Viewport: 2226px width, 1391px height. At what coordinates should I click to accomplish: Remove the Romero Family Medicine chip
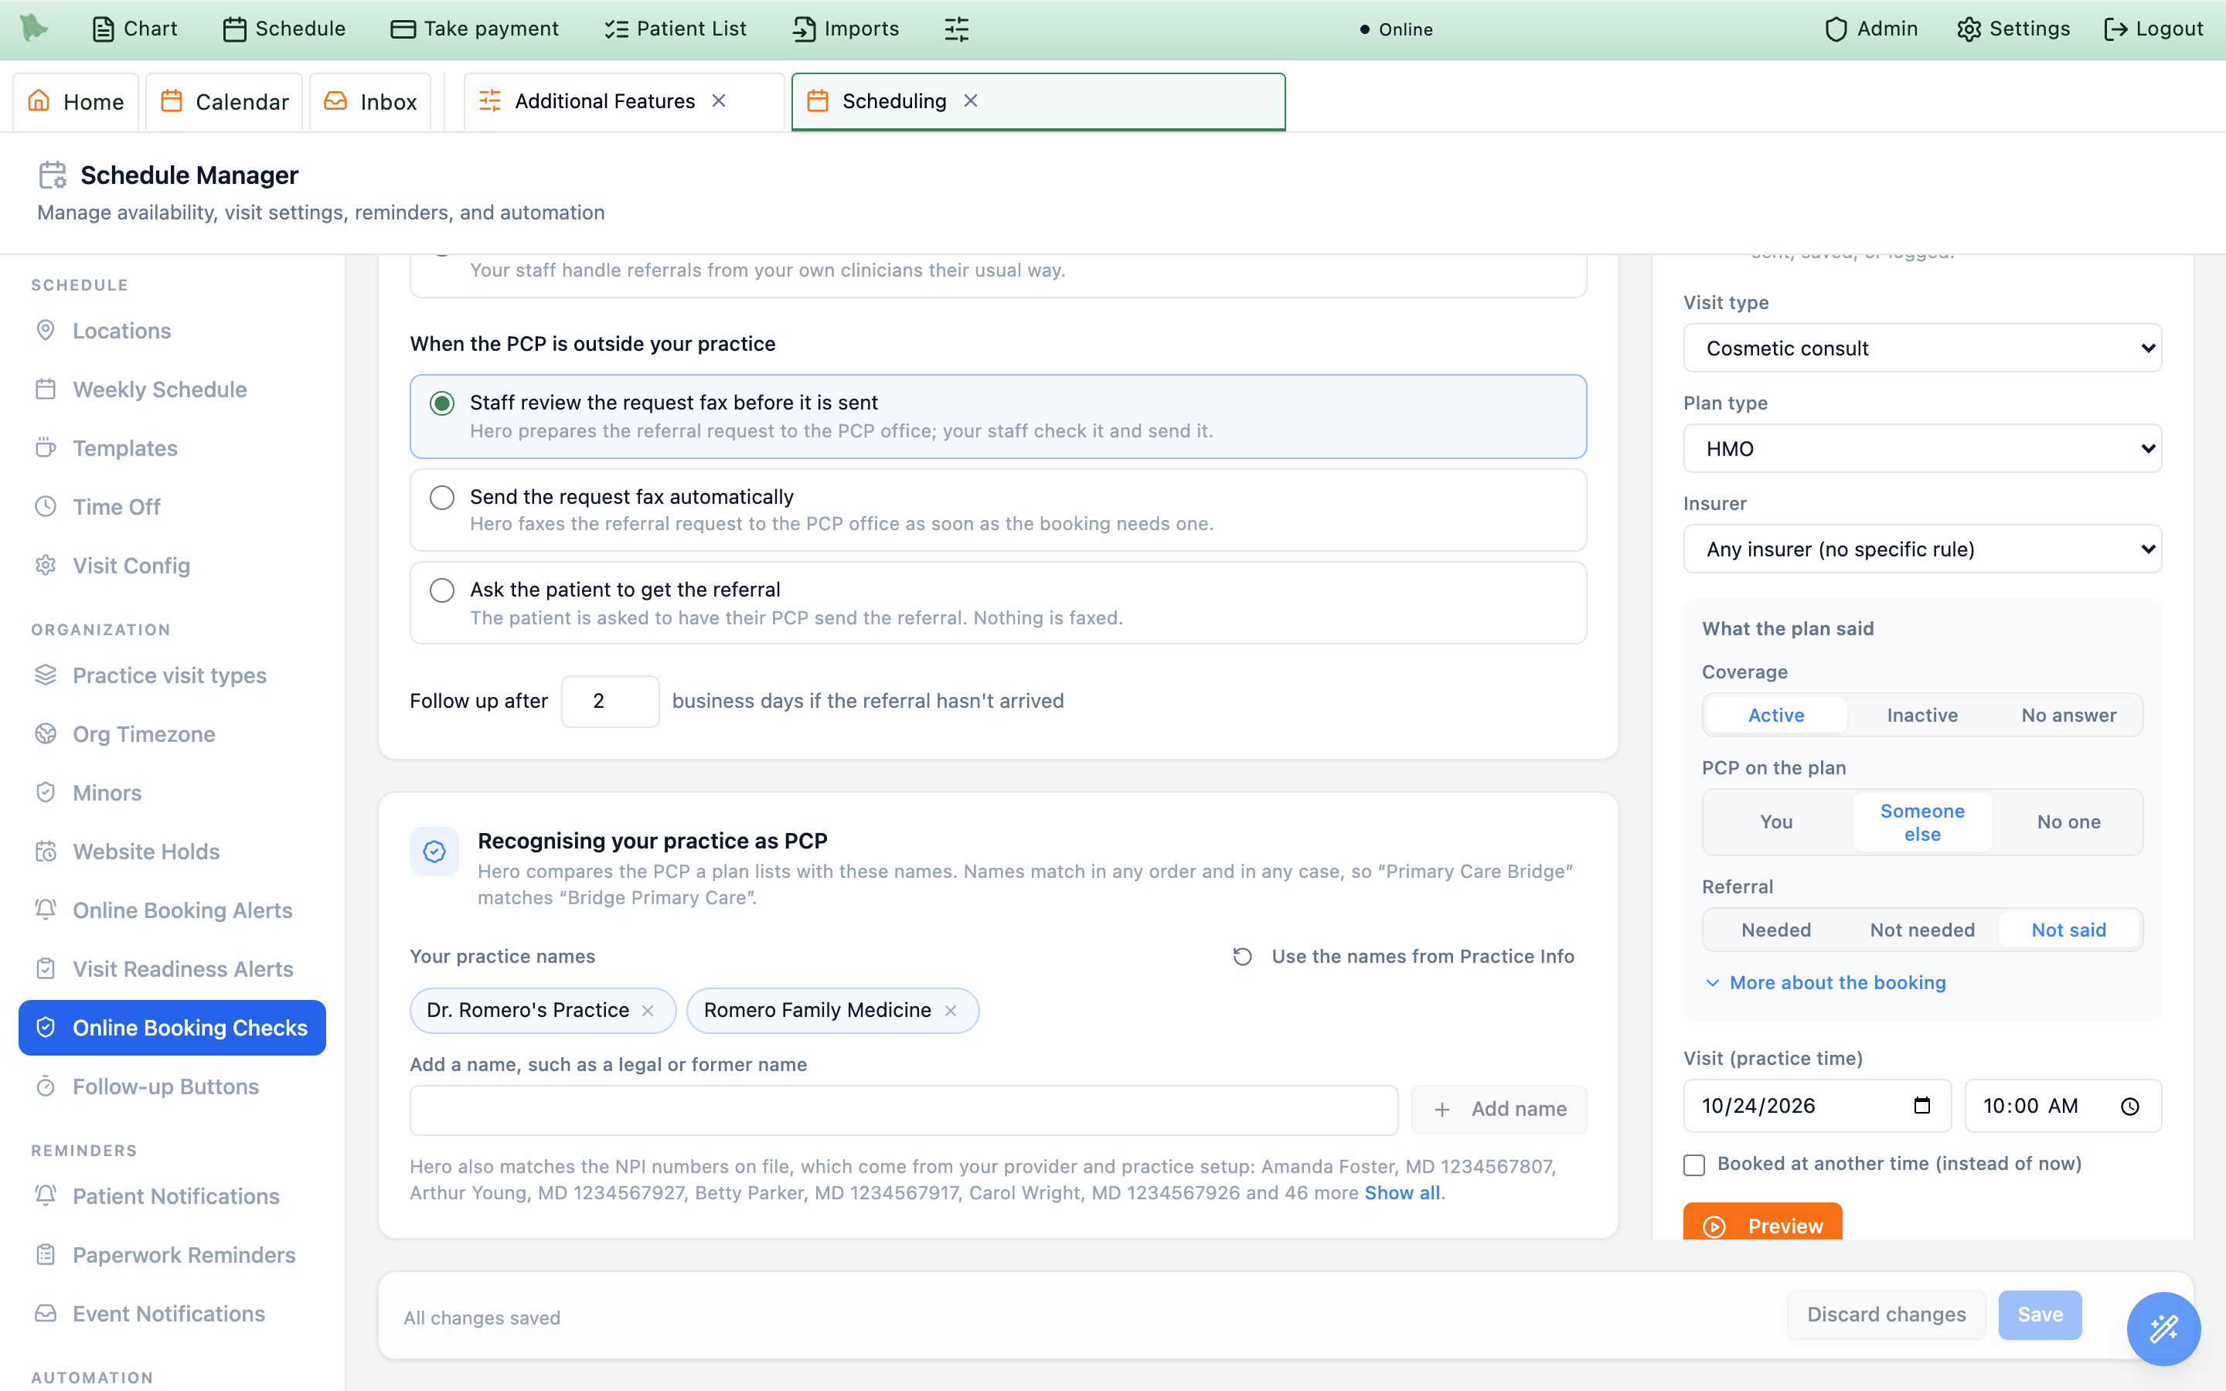tap(950, 1010)
